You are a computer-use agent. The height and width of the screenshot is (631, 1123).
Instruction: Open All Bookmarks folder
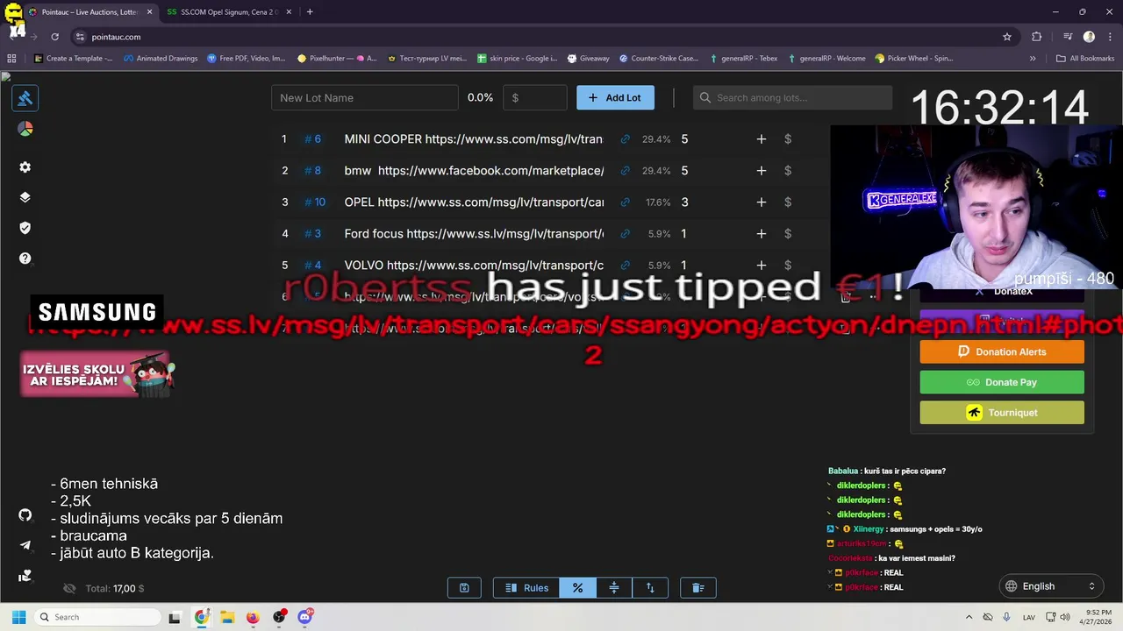click(1085, 59)
